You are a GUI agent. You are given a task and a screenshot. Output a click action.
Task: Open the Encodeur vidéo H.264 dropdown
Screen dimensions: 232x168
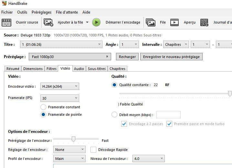[60, 86]
